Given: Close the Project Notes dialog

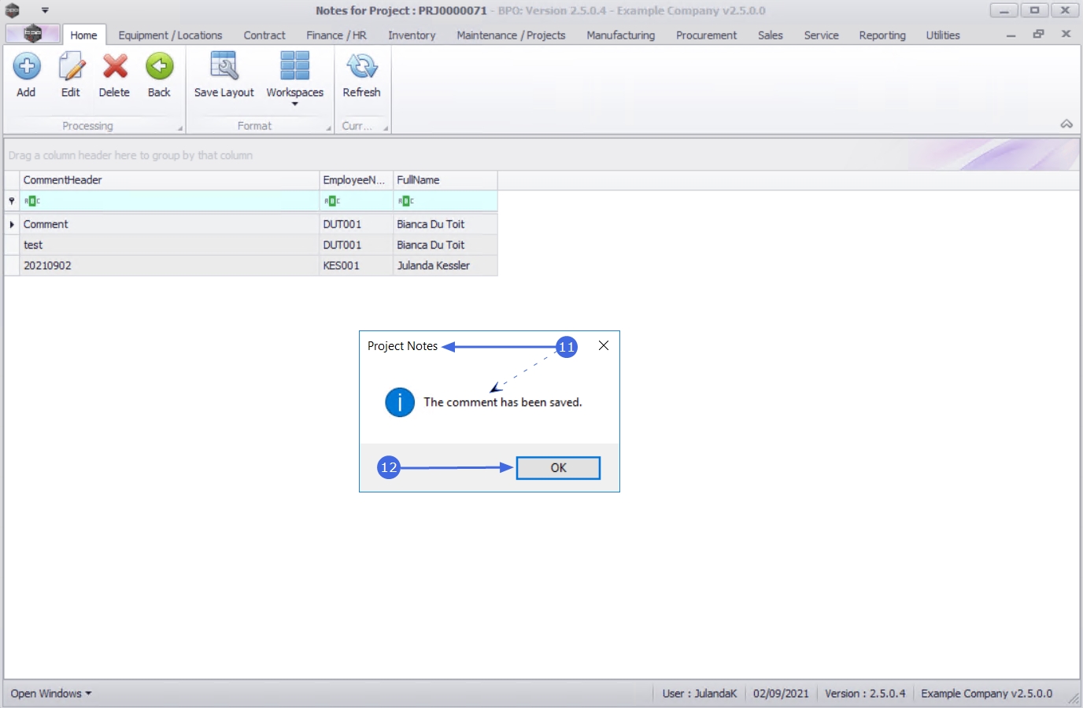Looking at the screenshot, I should (x=604, y=345).
